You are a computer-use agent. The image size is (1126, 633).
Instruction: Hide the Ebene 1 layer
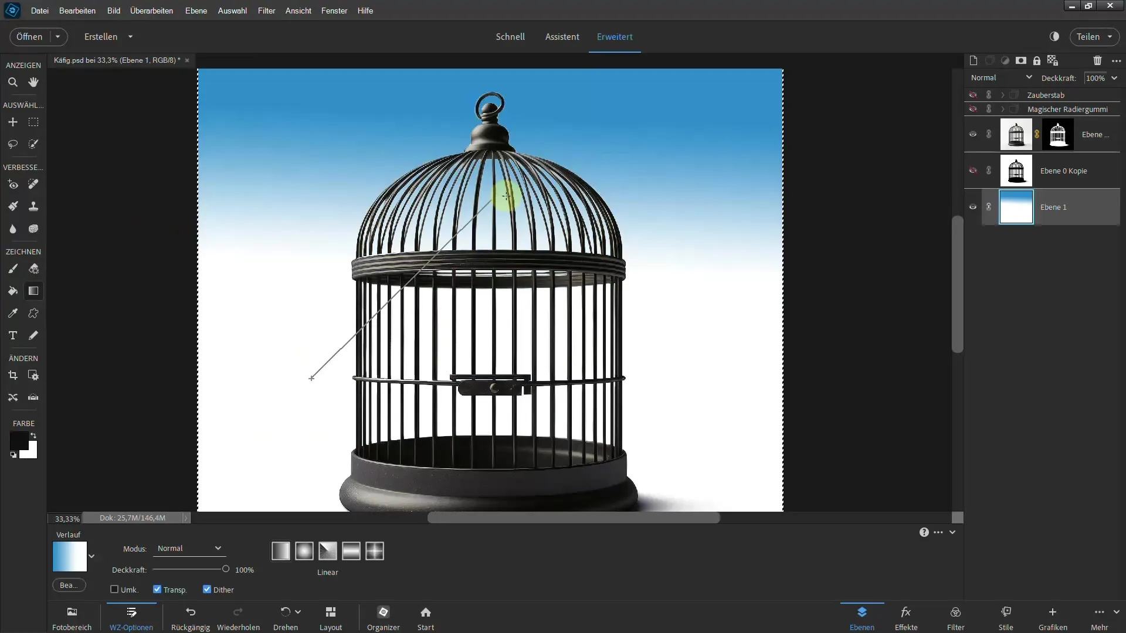click(x=973, y=207)
